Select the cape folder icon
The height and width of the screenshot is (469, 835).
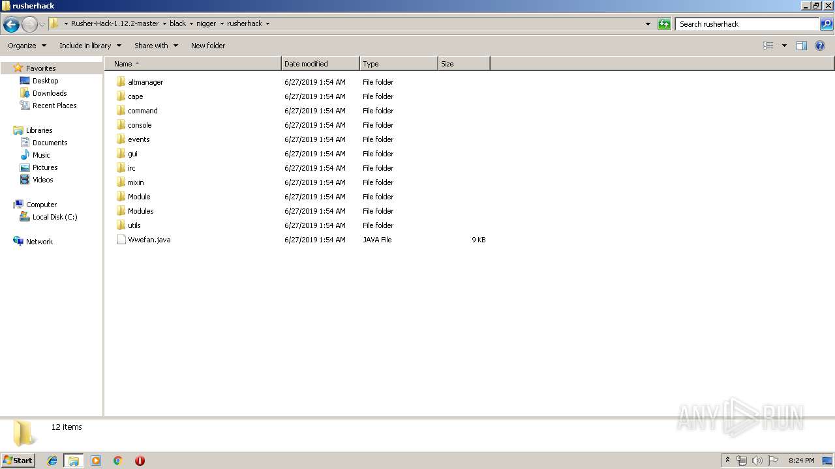pyautogui.click(x=121, y=96)
